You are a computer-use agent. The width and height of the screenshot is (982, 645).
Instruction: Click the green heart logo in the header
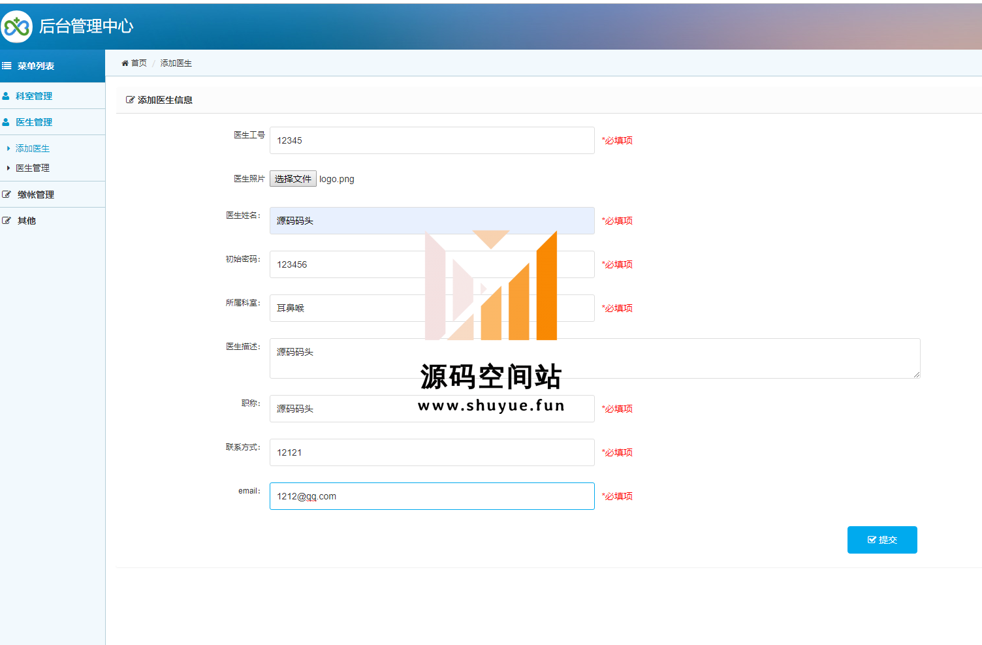tap(16, 26)
